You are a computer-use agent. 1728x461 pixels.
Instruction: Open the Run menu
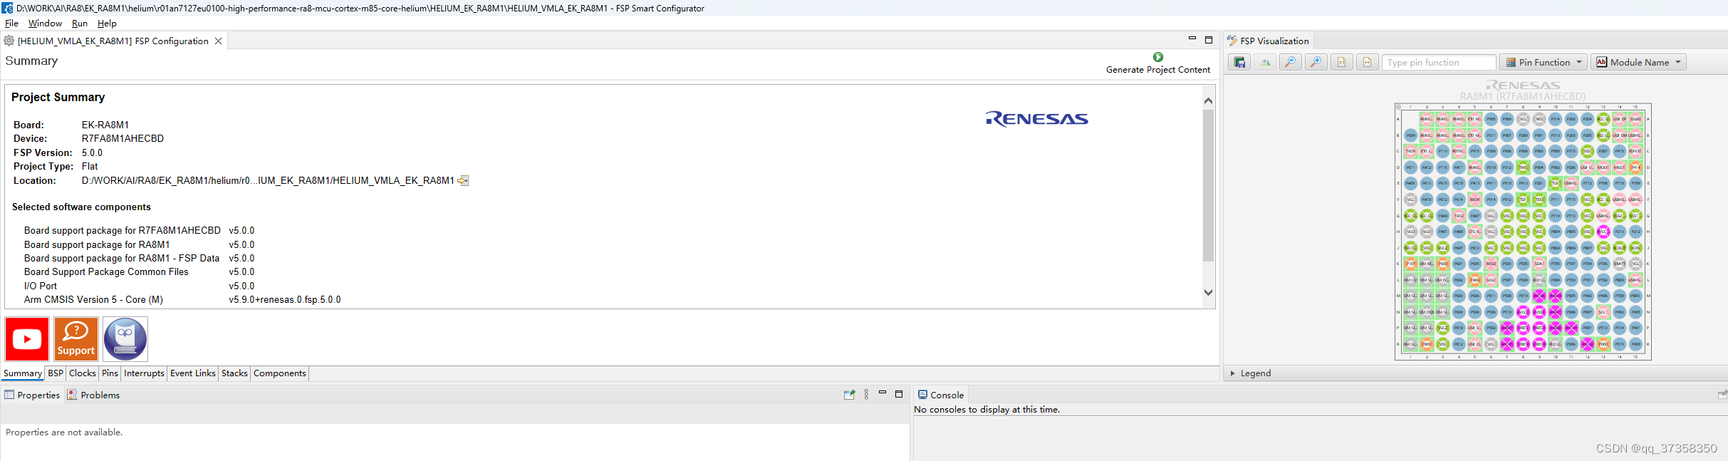(80, 24)
